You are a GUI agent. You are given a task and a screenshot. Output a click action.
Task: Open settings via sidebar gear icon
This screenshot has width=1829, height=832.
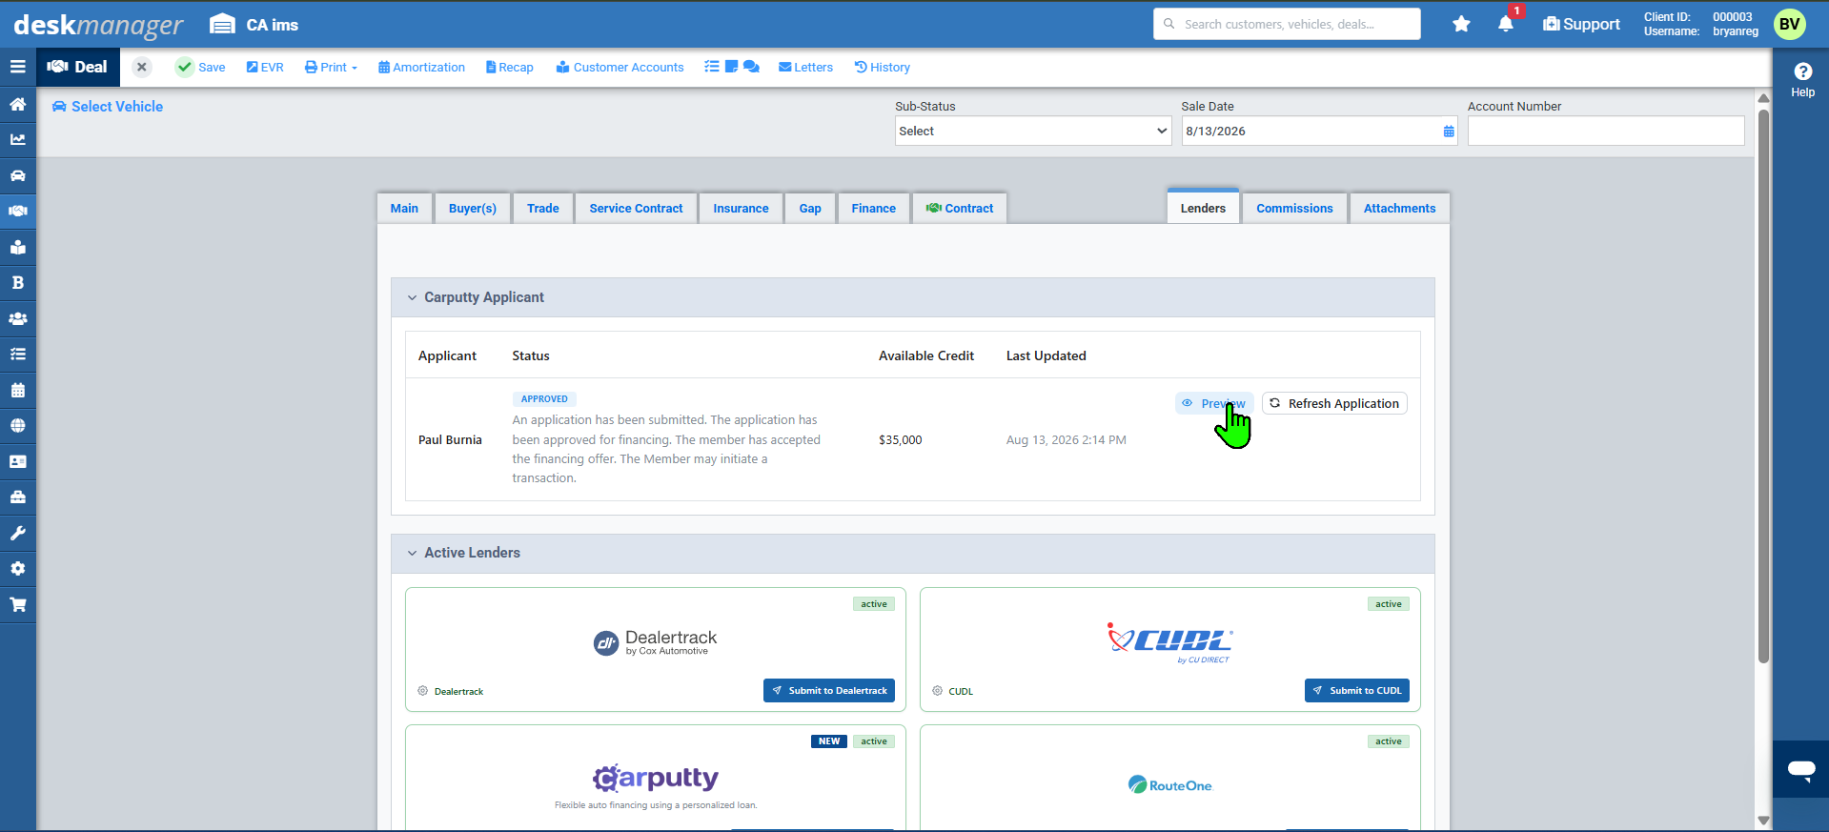tap(17, 568)
